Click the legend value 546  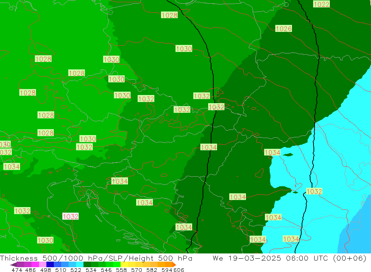tap(106, 270)
